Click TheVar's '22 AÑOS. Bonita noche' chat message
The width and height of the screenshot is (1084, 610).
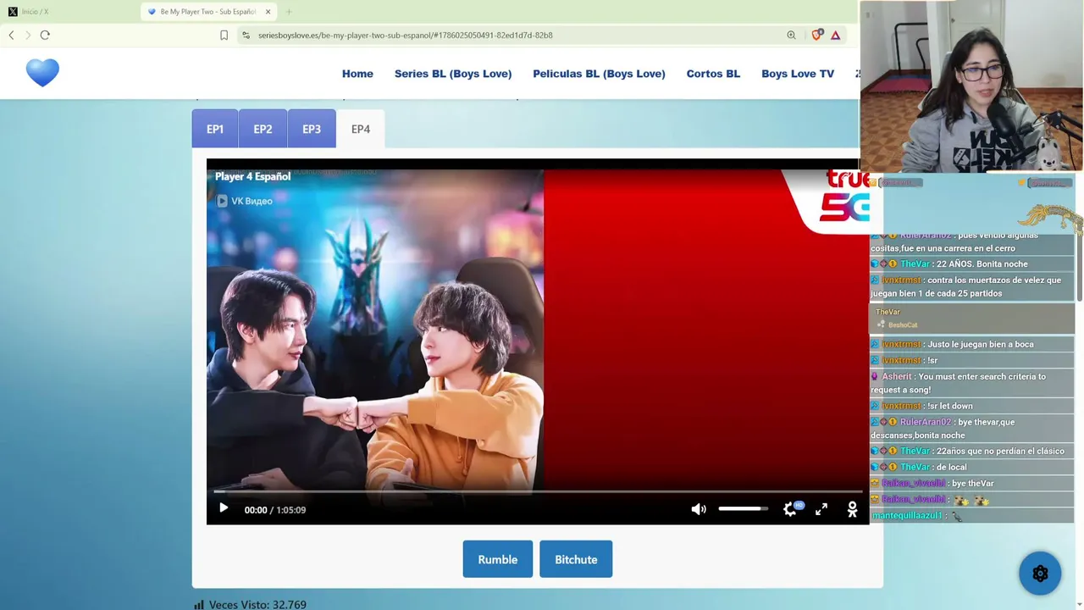(x=972, y=264)
